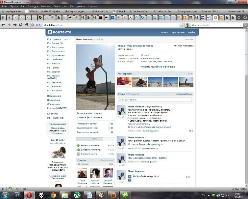Open the large basketball profile photo
The image size is (248, 199).
point(95,77)
